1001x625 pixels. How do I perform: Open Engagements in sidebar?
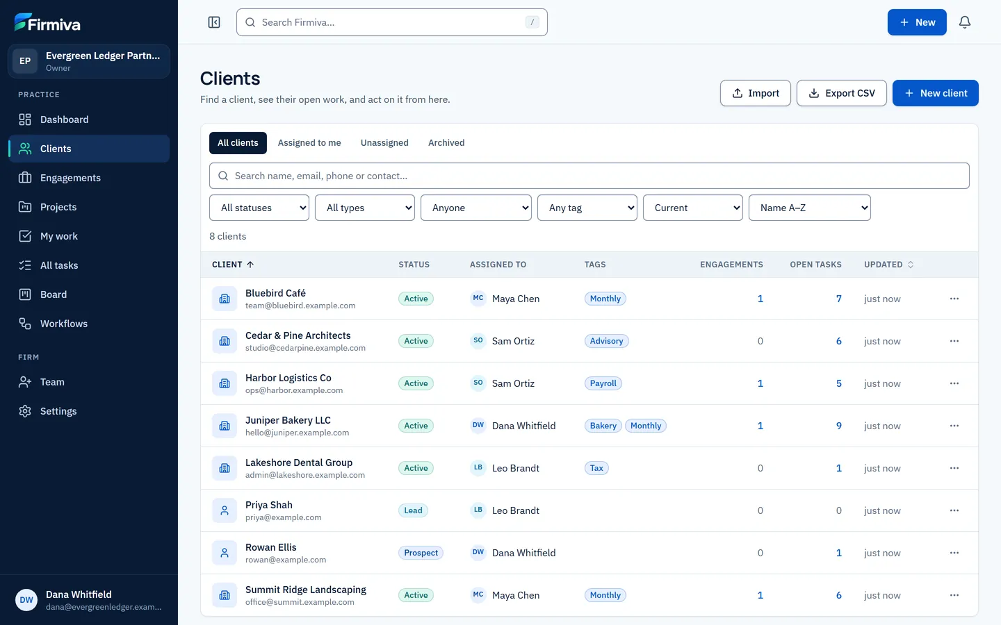coord(89,178)
